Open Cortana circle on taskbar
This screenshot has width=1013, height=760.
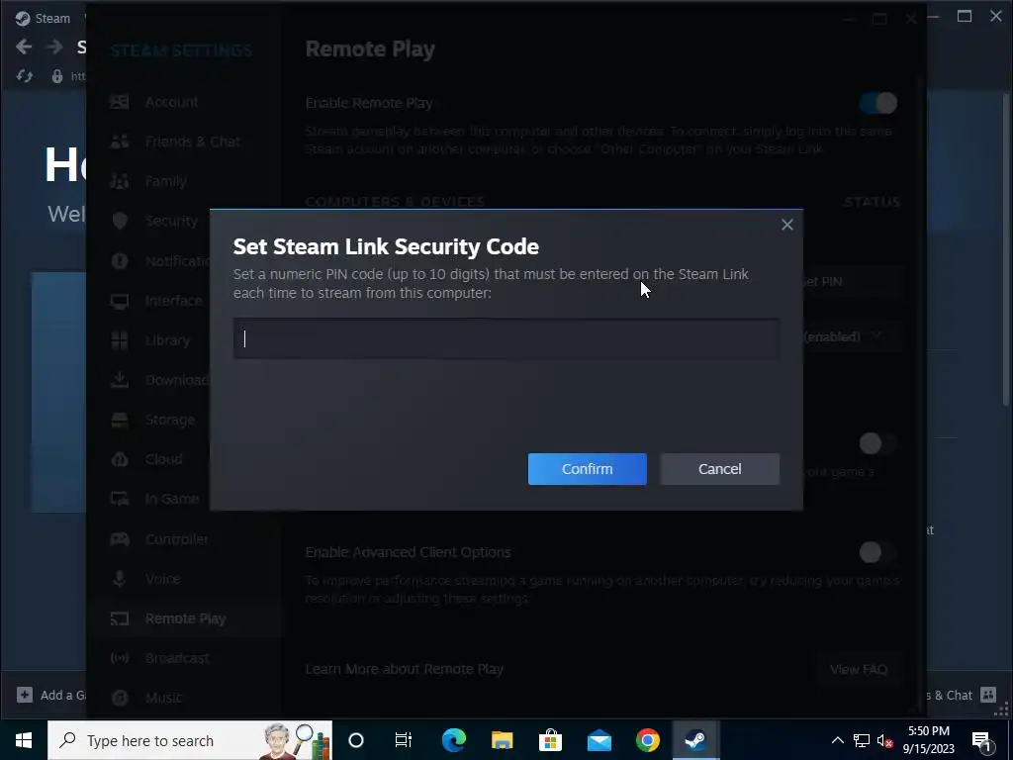[x=356, y=740]
